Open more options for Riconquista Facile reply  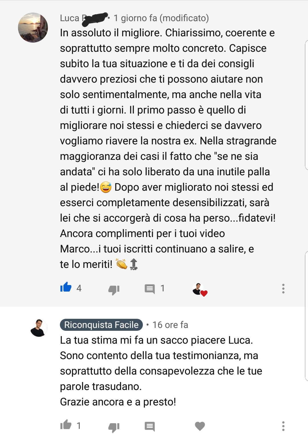pyautogui.click(x=283, y=426)
